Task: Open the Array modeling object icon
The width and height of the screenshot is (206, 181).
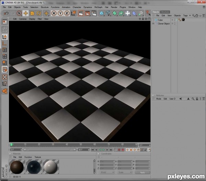Action: [x=121, y=13]
